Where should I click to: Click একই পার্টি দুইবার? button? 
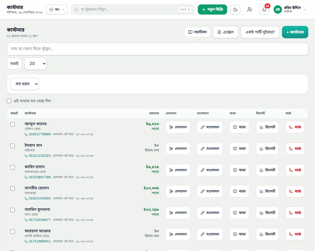[x=260, y=32]
